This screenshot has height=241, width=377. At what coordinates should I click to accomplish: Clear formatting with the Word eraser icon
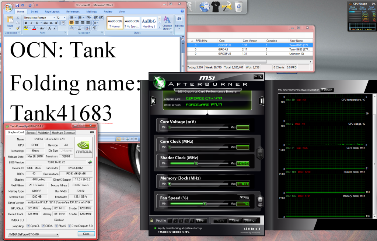pyautogui.click(x=63, y=23)
